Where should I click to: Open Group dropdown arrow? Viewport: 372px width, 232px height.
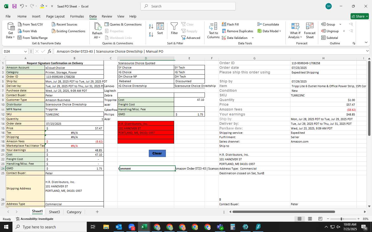pyautogui.click(x=340, y=24)
